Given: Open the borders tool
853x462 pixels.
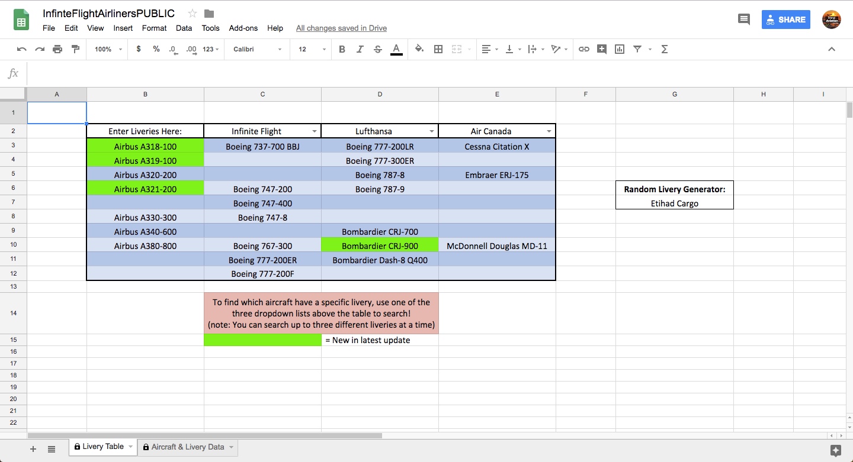Looking at the screenshot, I should click(x=438, y=49).
